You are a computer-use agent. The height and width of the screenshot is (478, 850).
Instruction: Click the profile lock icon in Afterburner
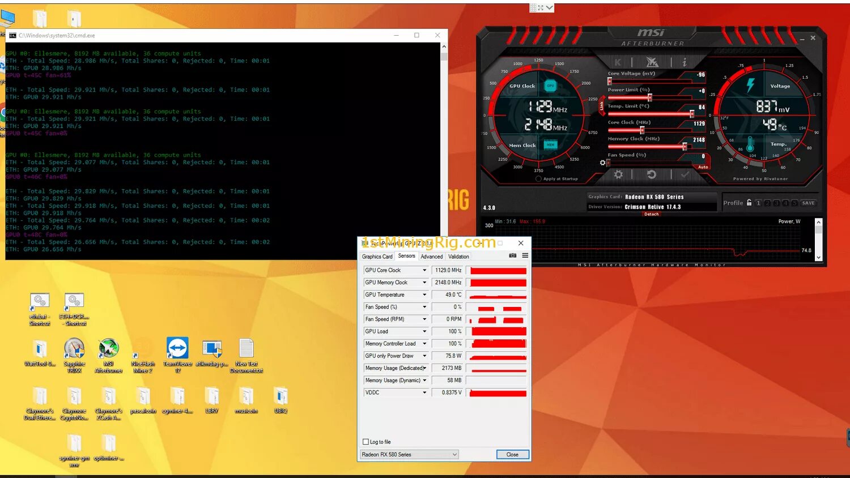749,203
